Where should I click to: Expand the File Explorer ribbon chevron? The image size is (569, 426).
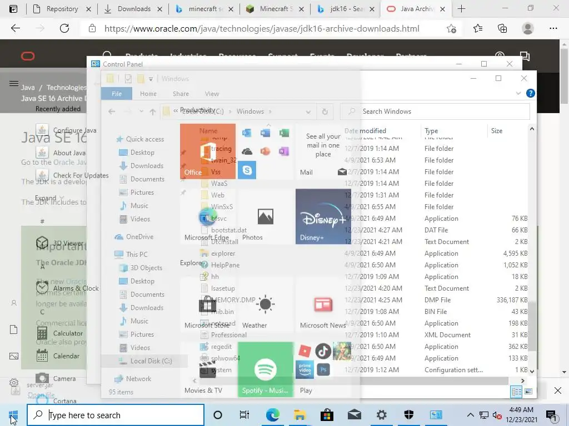tap(518, 93)
